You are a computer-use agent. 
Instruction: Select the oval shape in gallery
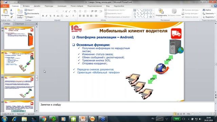point(147,10)
